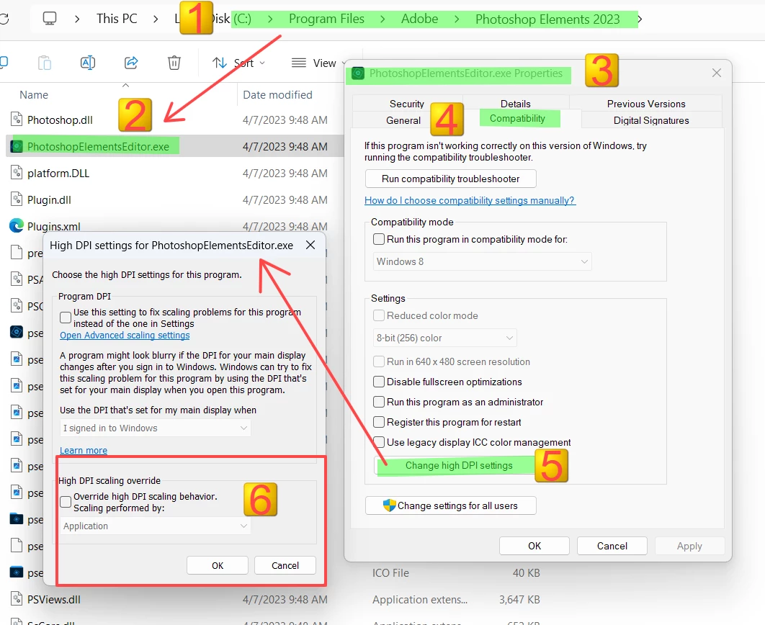Screen dimensions: 765x625
Task: Click OK in the Properties dialog
Action: 534,546
